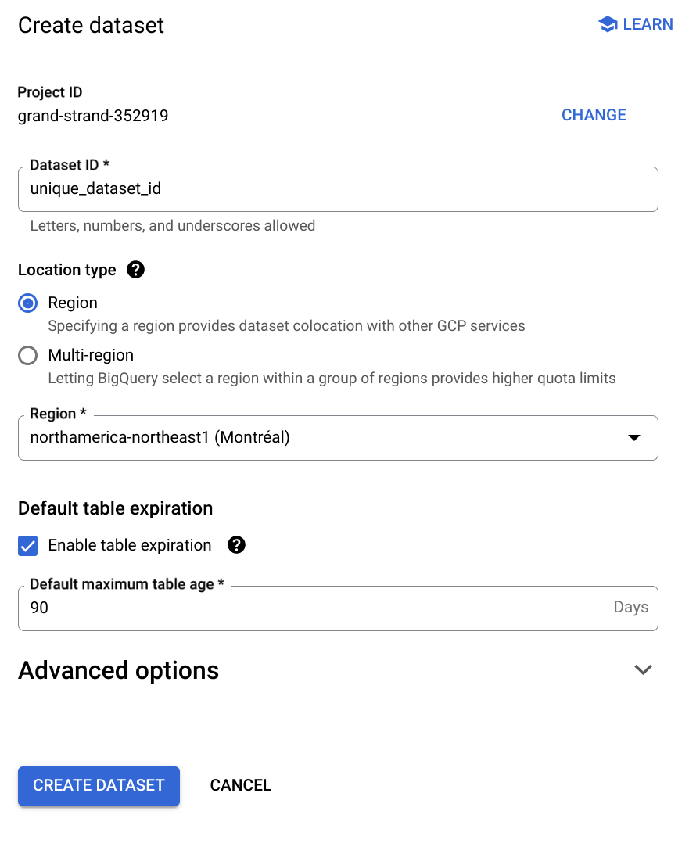Click the Days unit label

pos(630,608)
